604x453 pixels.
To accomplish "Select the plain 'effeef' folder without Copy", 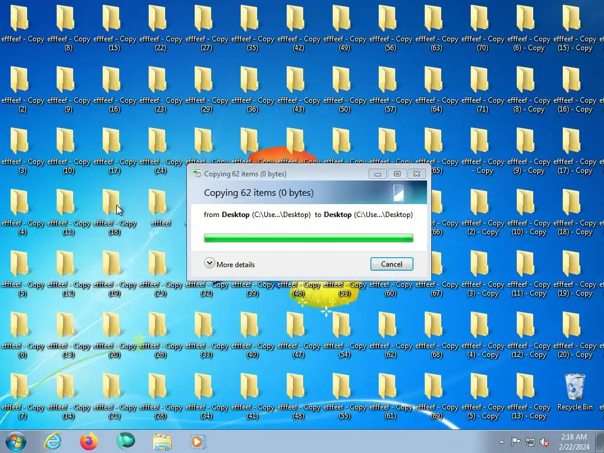I will [x=160, y=208].
